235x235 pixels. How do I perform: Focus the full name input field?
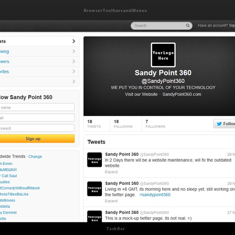click(x=37, y=107)
